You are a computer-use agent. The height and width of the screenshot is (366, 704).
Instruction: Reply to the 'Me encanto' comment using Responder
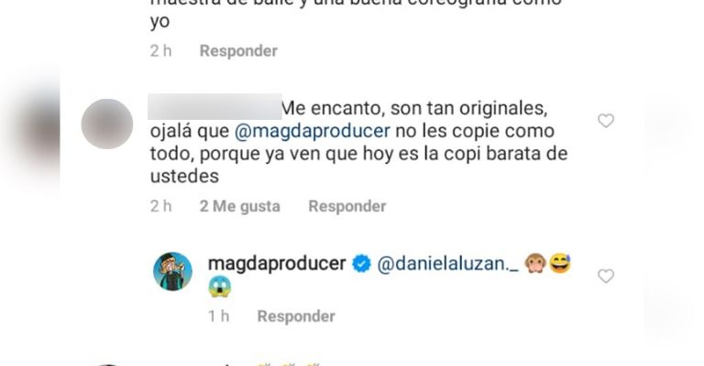(x=347, y=206)
